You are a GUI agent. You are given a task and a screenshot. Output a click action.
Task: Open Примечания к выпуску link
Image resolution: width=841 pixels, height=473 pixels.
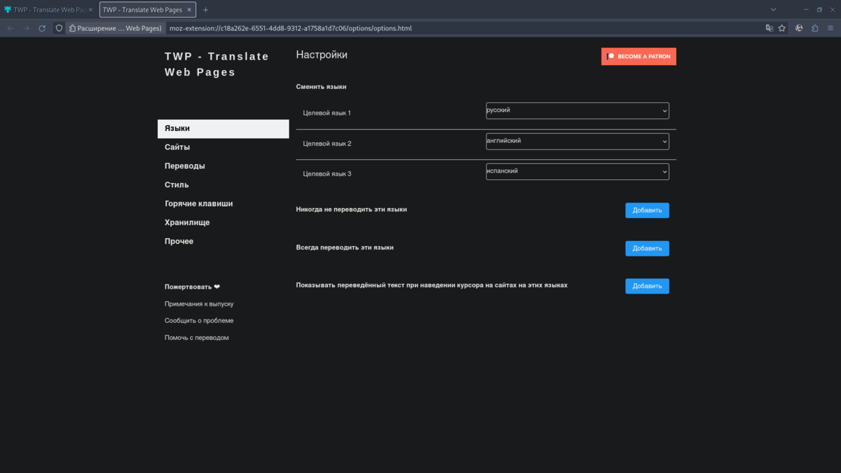tap(199, 304)
